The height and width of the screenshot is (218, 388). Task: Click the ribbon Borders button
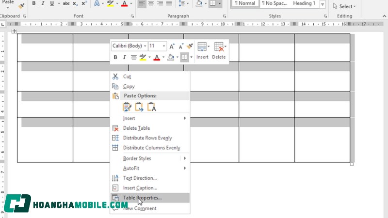(213, 3)
